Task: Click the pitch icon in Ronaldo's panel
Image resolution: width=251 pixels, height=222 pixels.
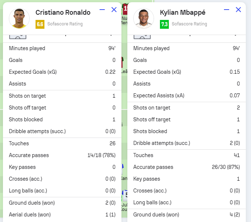Action: [x=18, y=35]
